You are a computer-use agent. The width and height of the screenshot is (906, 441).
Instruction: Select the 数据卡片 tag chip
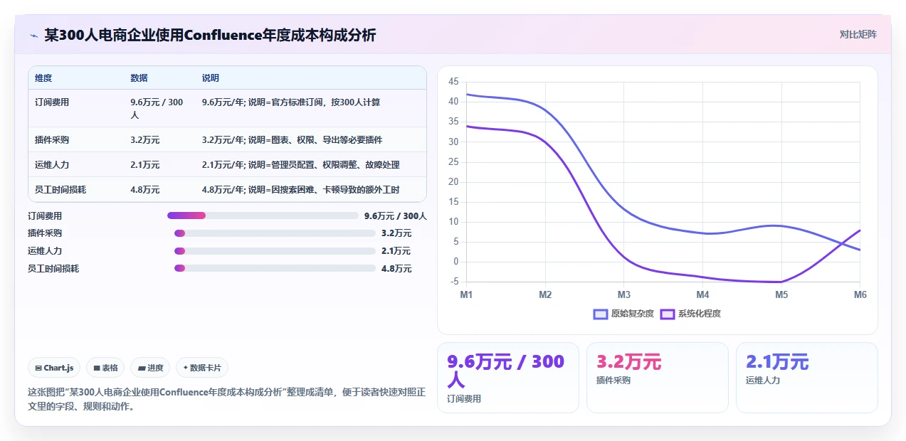tap(202, 368)
